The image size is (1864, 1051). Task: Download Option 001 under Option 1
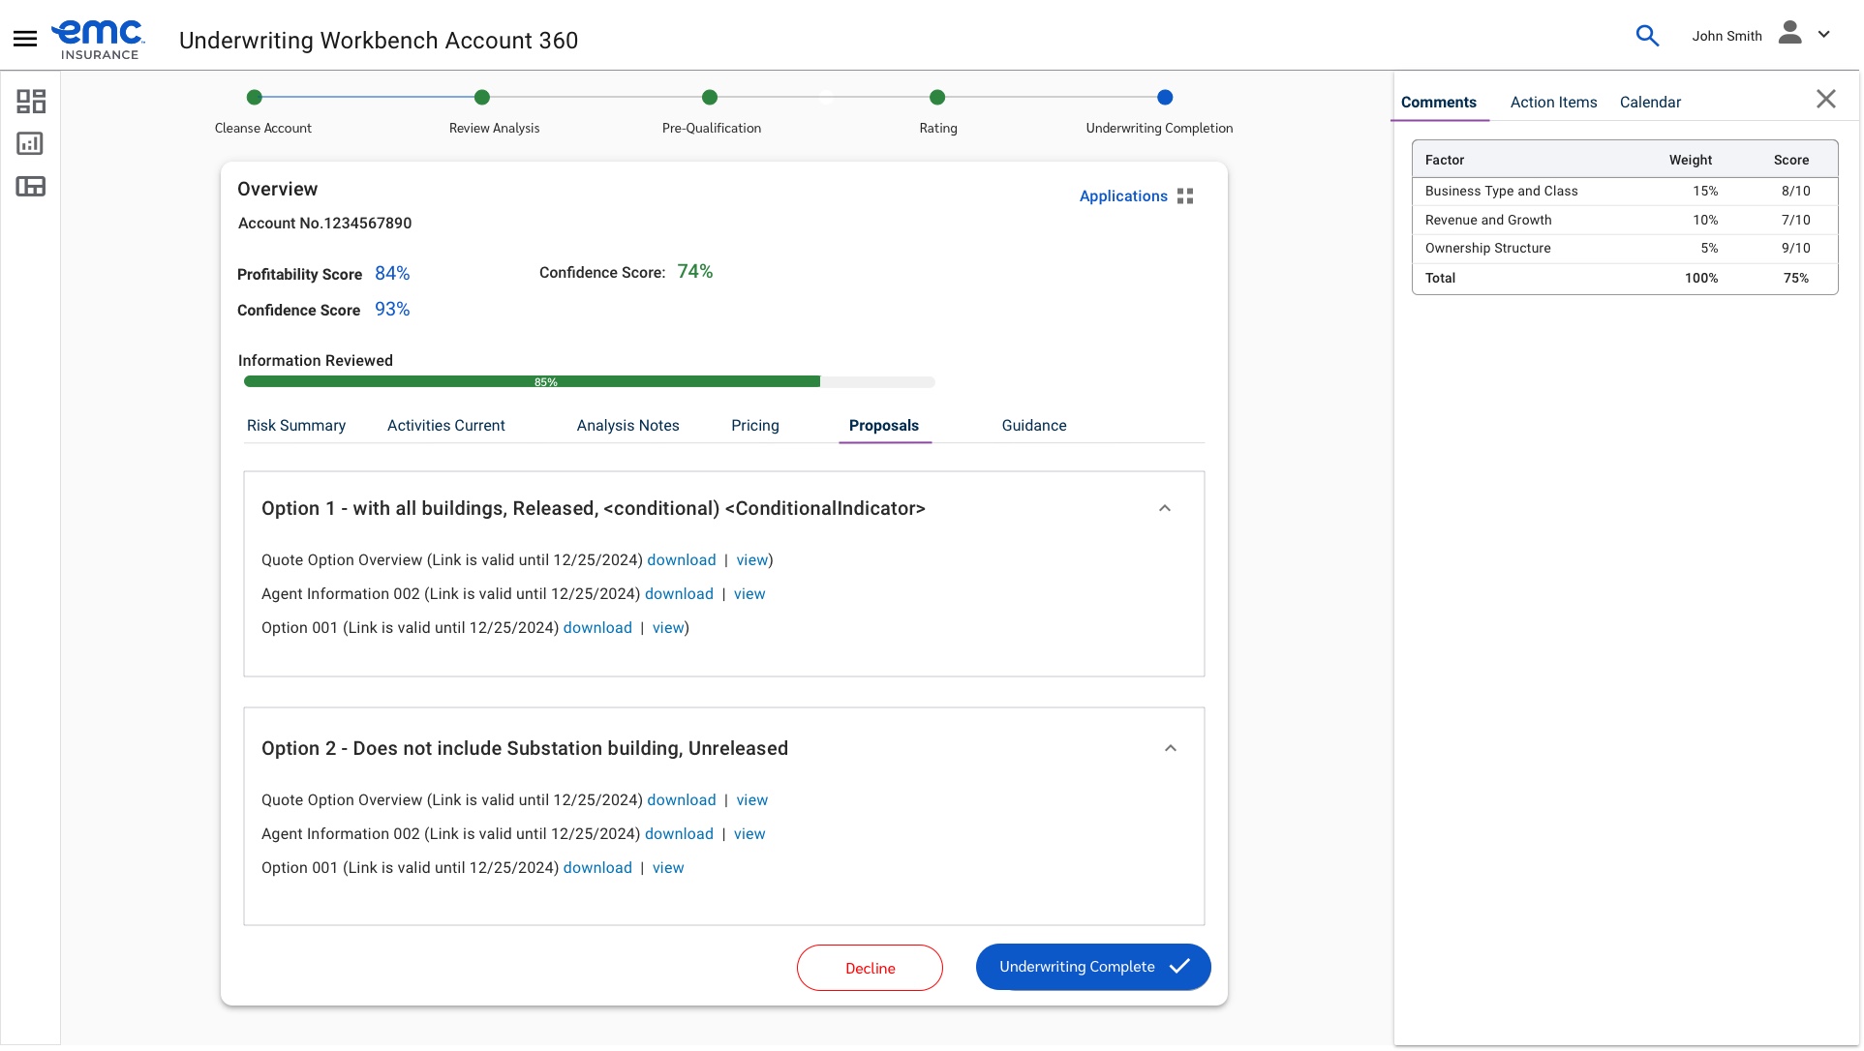(597, 628)
